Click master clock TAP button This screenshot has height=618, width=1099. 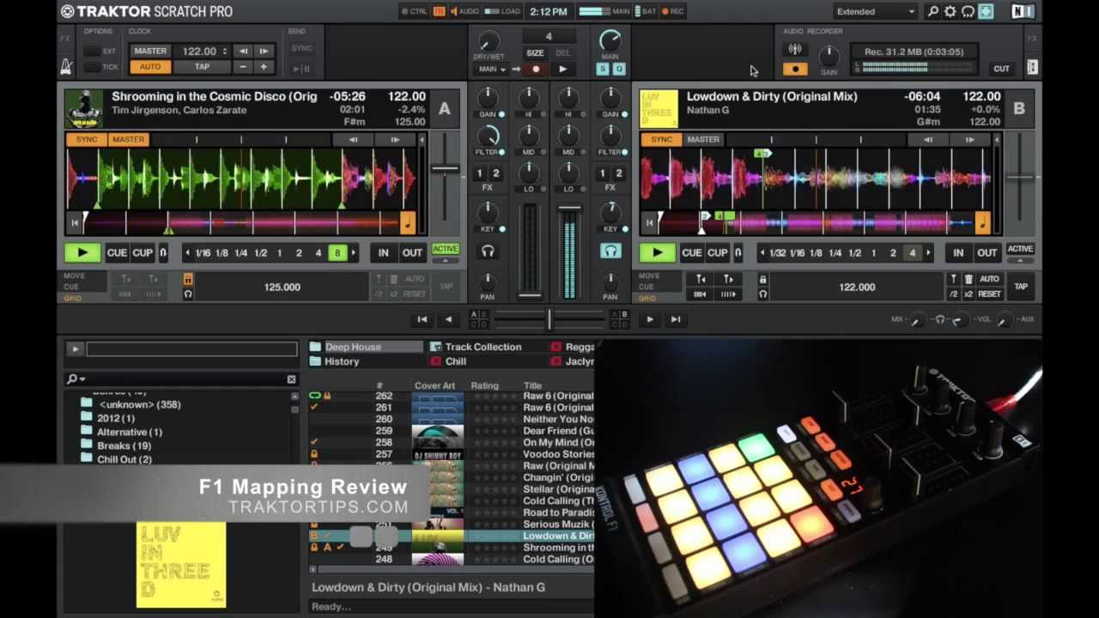tap(202, 67)
